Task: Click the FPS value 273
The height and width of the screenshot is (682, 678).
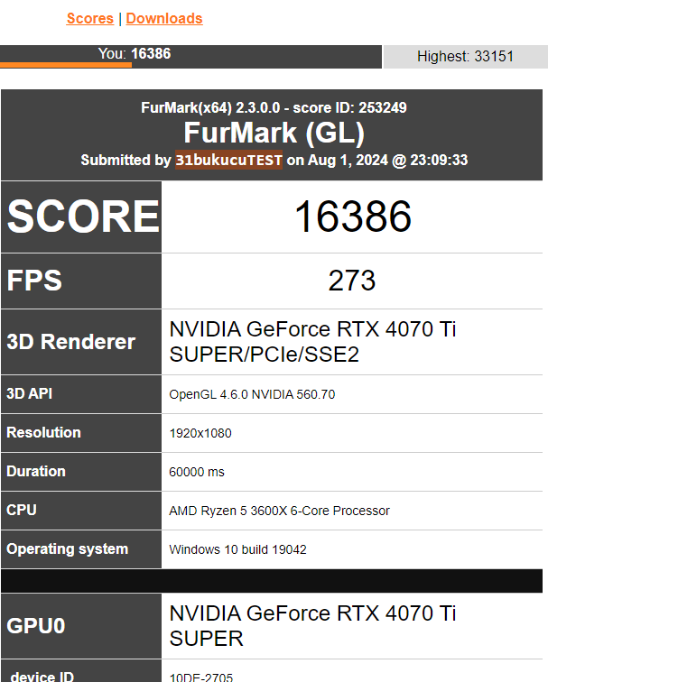Action: pyautogui.click(x=351, y=281)
